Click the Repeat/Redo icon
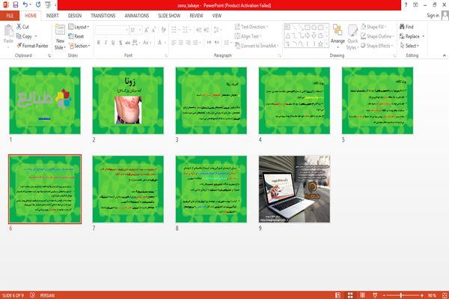 [38, 4]
